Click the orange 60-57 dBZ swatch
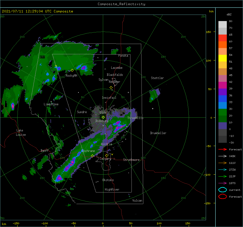The width and height of the screenshot is (243, 227). click(x=222, y=45)
